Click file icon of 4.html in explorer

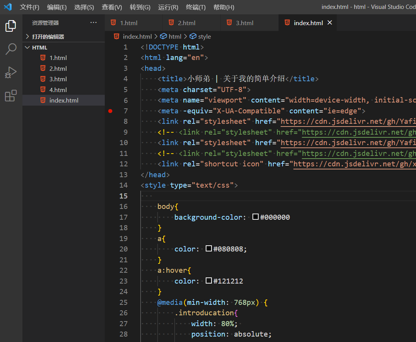click(x=43, y=89)
